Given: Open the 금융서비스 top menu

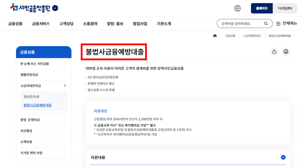Looking at the screenshot, I should click(x=41, y=23).
